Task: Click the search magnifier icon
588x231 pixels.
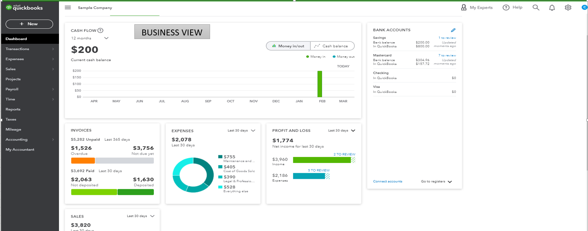Action: [x=536, y=7]
